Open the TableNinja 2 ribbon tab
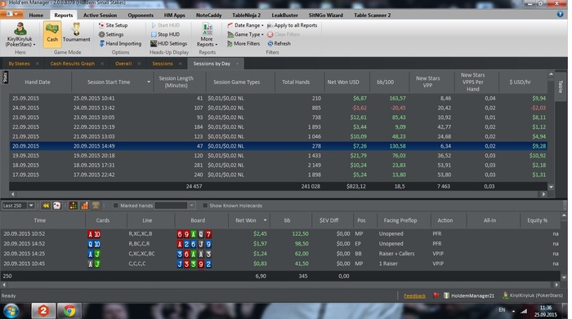Screen dimensions: 572x319 [x=247, y=15]
